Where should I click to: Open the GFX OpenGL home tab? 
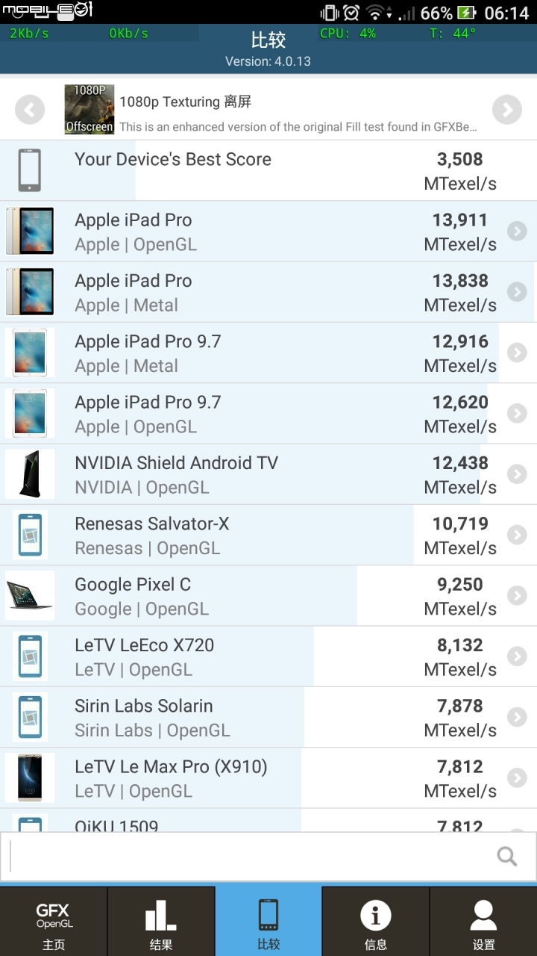pyautogui.click(x=54, y=921)
